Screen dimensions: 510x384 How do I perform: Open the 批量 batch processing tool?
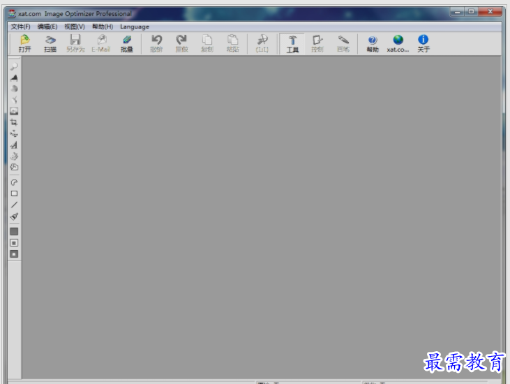click(x=127, y=43)
